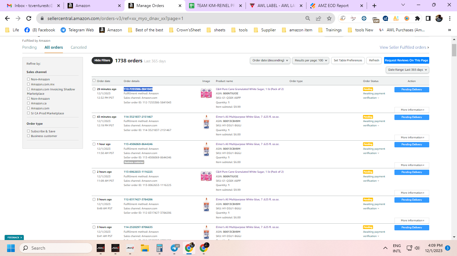This screenshot has height=256, width=457.
Task: Open the dark blue bar-chart extension
Action: click(385, 19)
